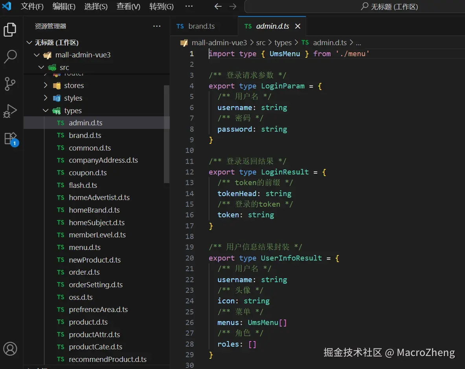Open the 编辑(E) menu
Image resolution: width=465 pixels, height=369 pixels.
tap(64, 6)
